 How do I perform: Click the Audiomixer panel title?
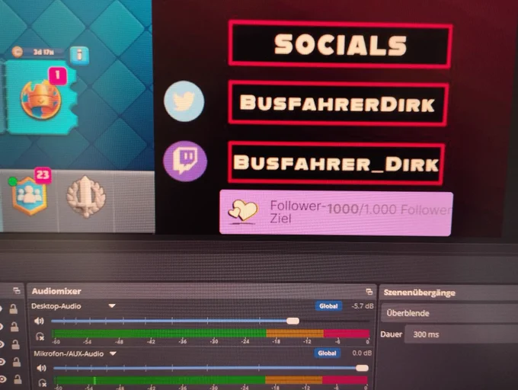56,291
